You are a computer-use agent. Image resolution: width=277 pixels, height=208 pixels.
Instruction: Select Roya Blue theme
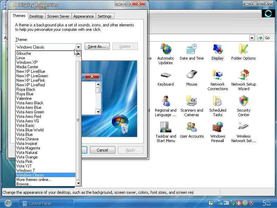(46, 94)
